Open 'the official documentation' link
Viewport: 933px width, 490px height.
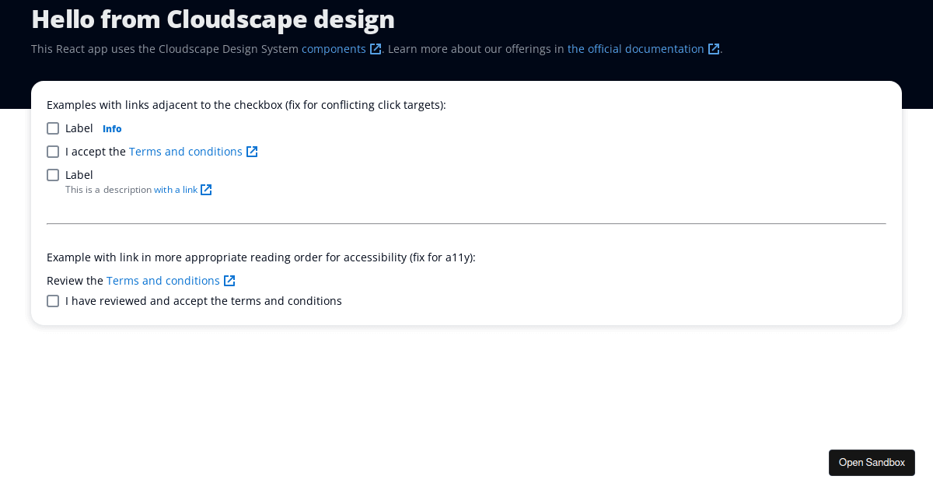coord(636,49)
